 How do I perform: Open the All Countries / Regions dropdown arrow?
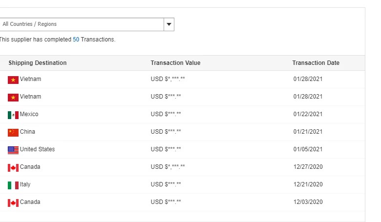pos(169,24)
